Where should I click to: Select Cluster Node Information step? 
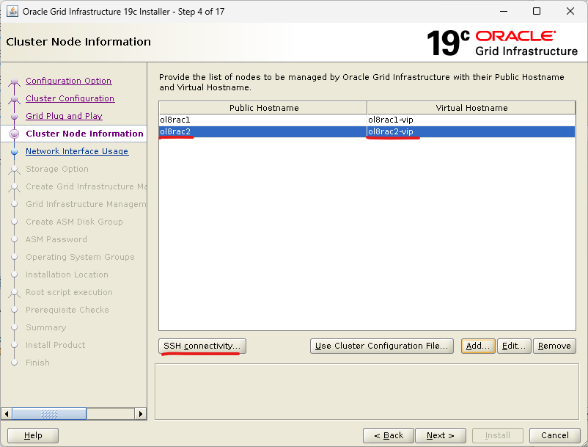pyautogui.click(x=84, y=134)
